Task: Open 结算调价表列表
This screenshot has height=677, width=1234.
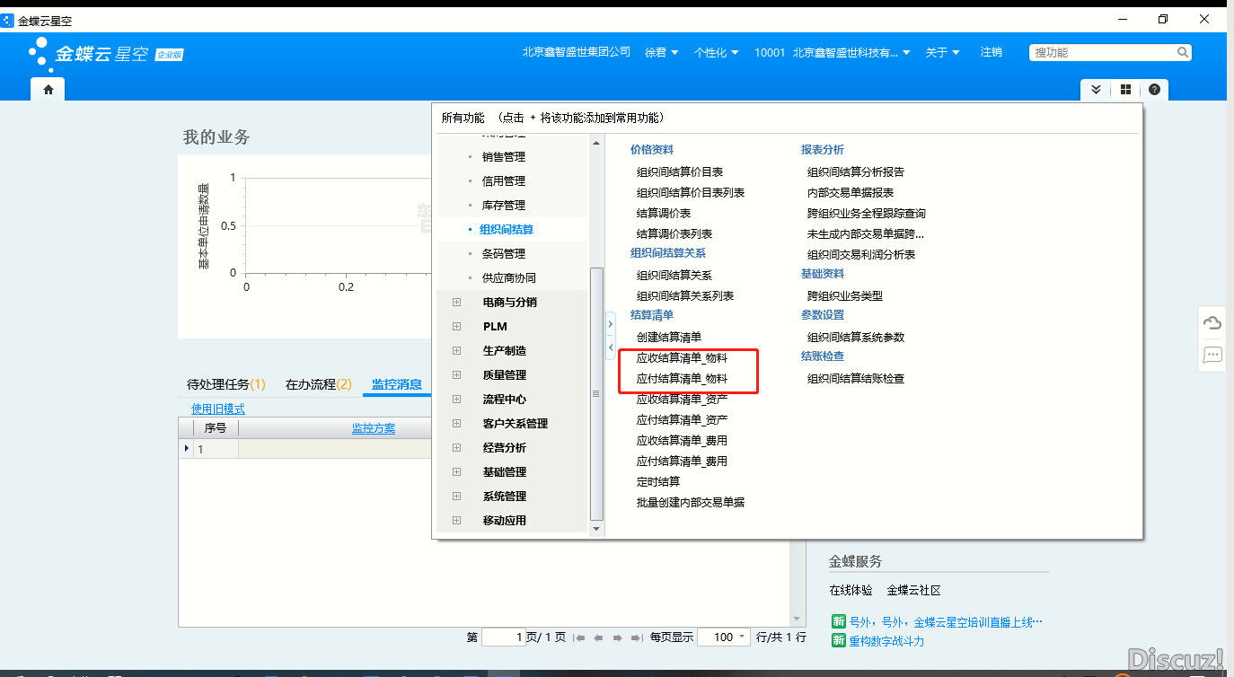Action: (674, 234)
